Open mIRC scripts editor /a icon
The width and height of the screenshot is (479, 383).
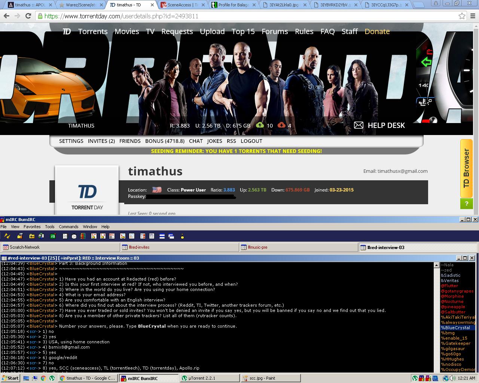53,236
